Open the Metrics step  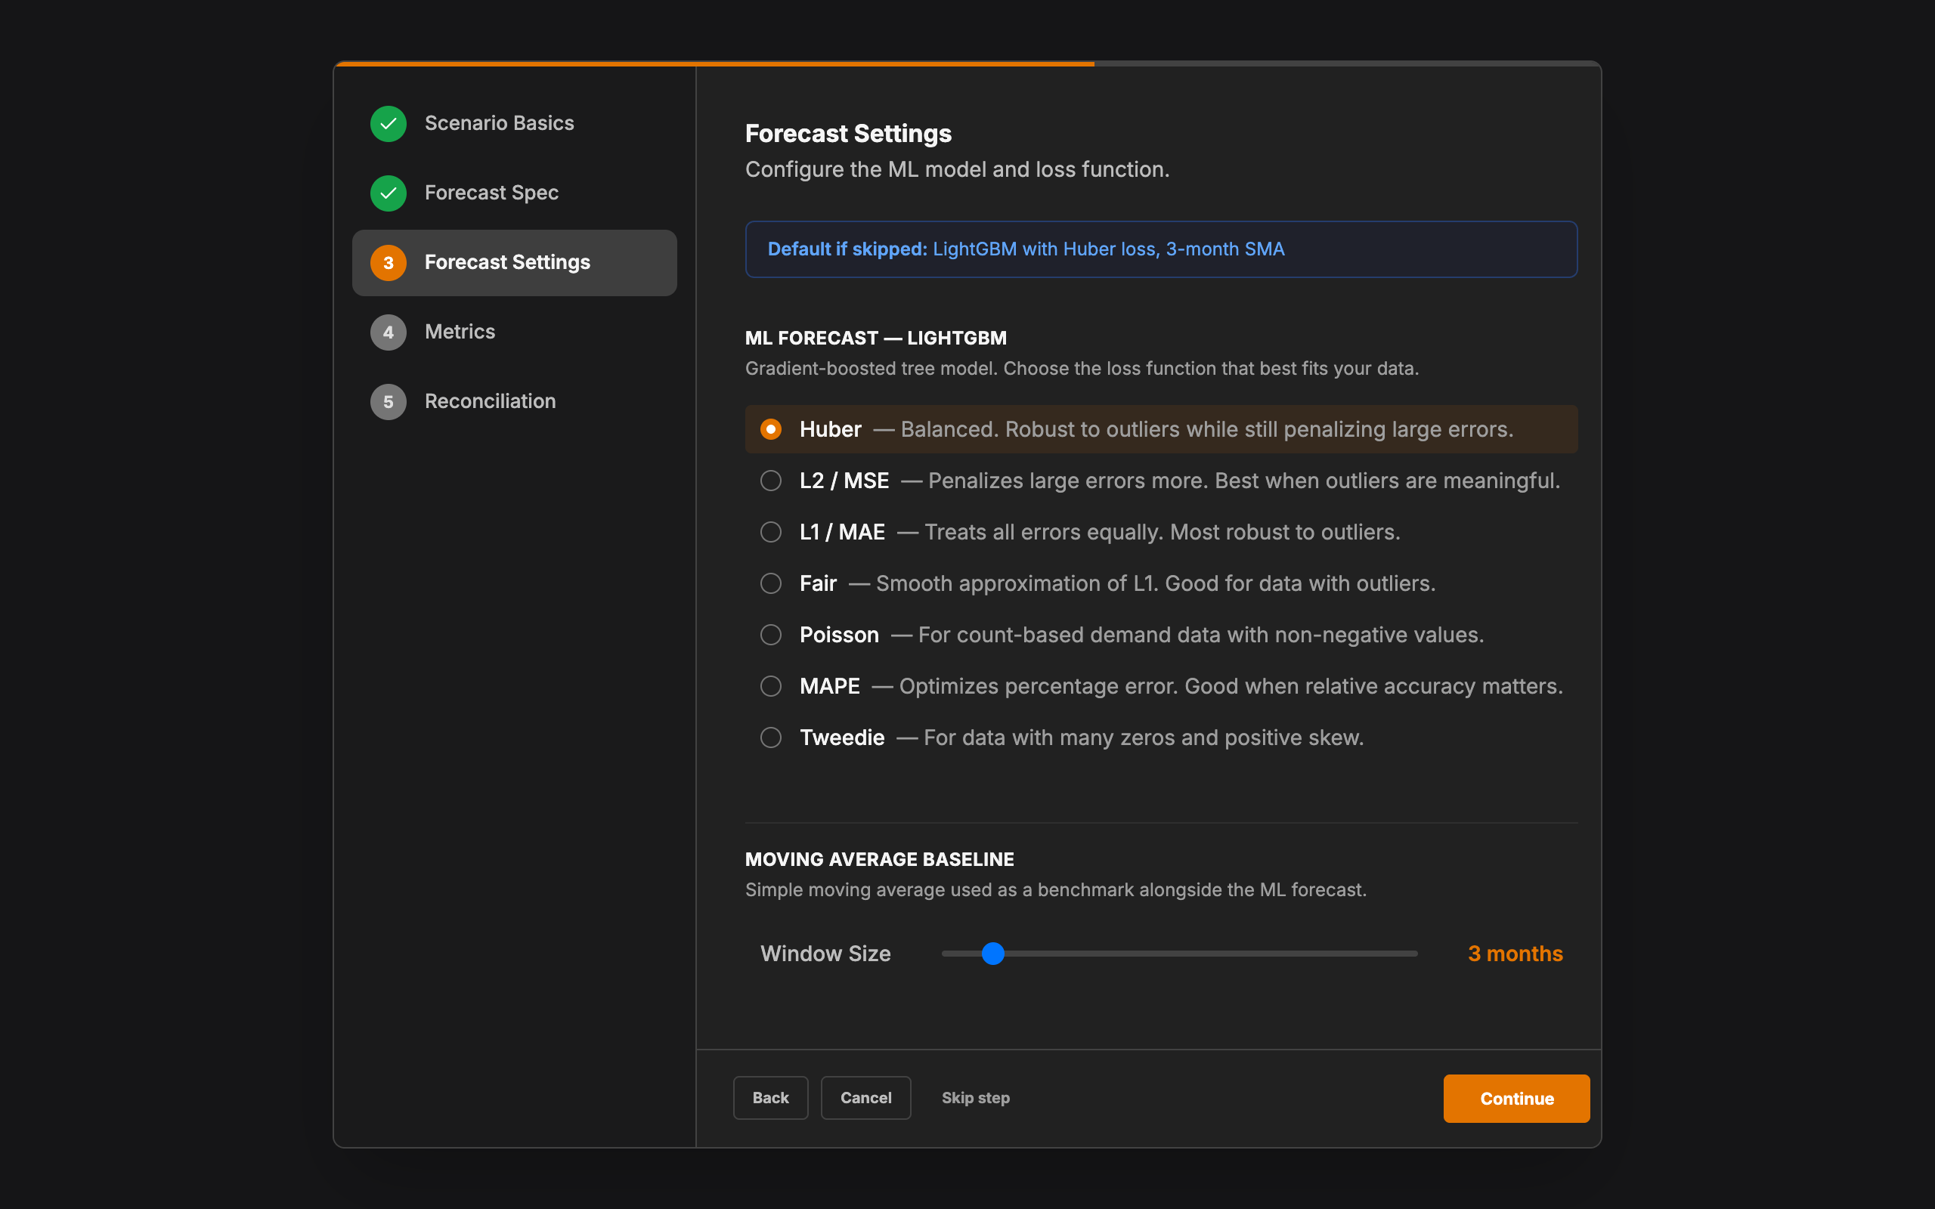[514, 332]
